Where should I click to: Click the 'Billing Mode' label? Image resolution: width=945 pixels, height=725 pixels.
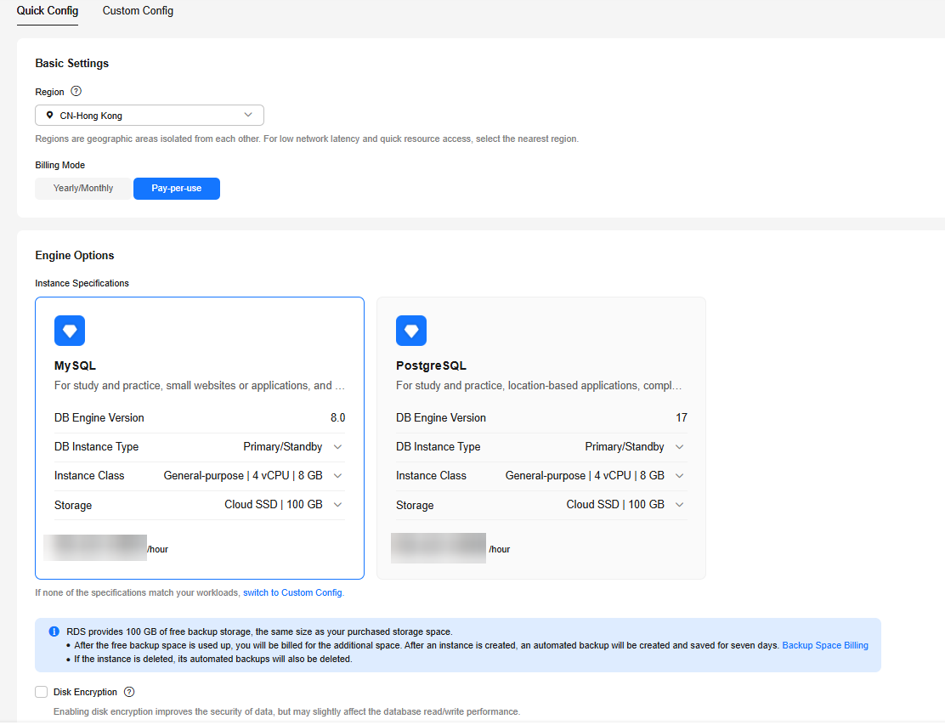tap(60, 165)
